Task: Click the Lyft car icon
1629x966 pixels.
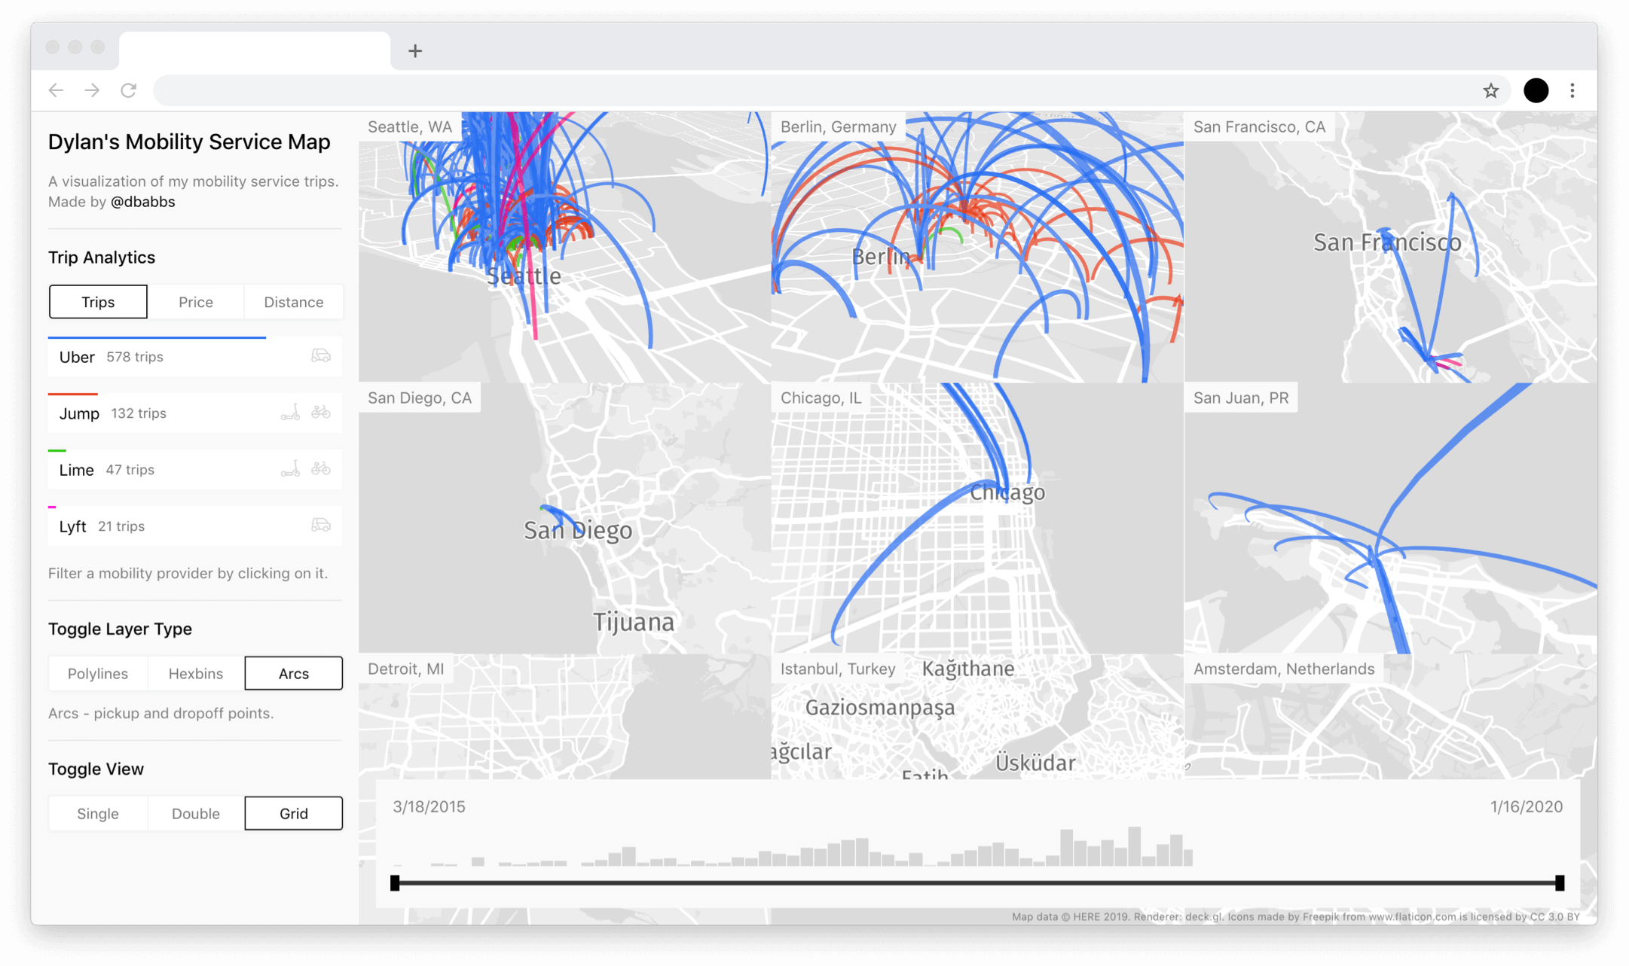Action: pos(321,525)
